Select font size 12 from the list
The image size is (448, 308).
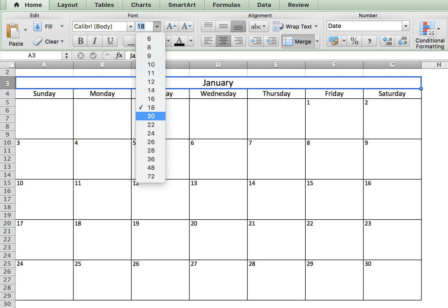[151, 82]
